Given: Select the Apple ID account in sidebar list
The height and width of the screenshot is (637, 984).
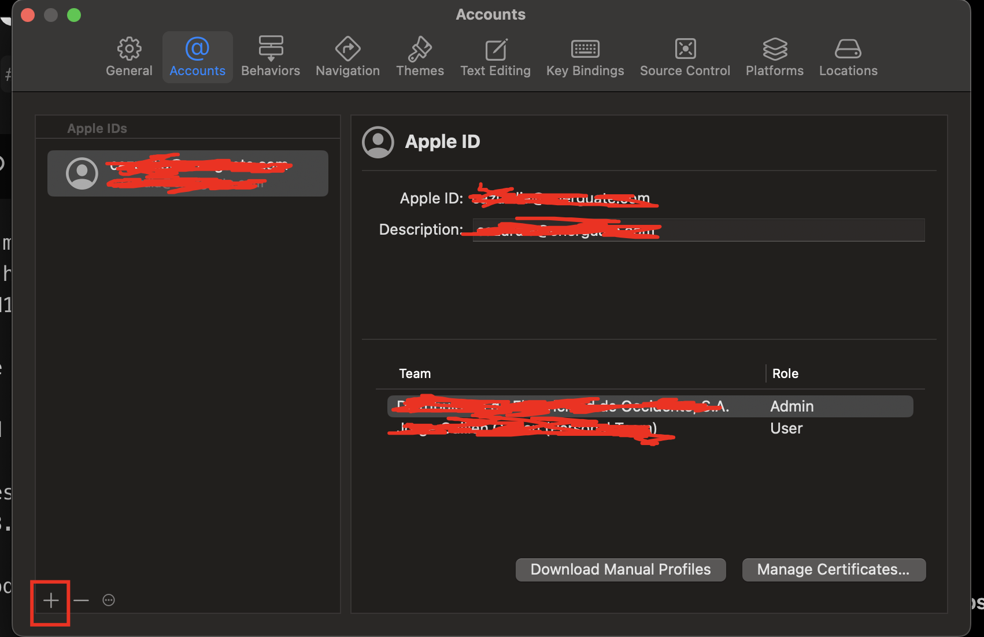Looking at the screenshot, I should 188,173.
